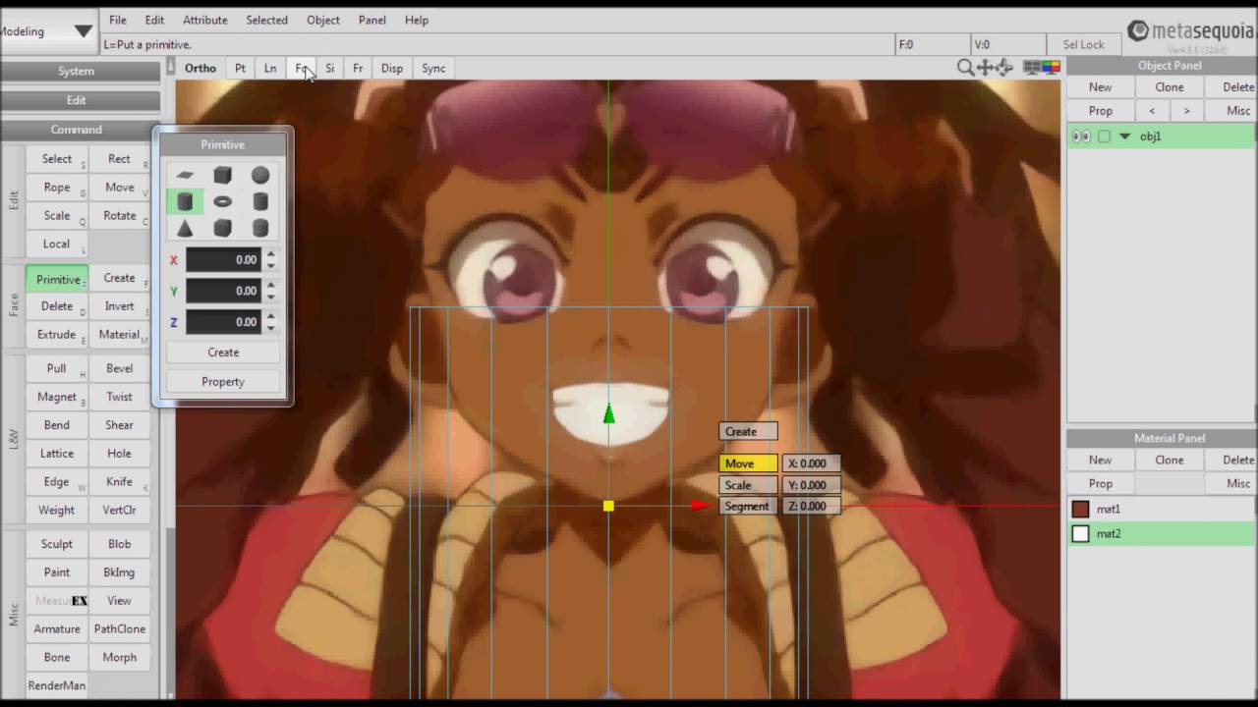Viewport: 1258px width, 707px height.
Task: Click the mat2 white color swatch
Action: coord(1081,534)
